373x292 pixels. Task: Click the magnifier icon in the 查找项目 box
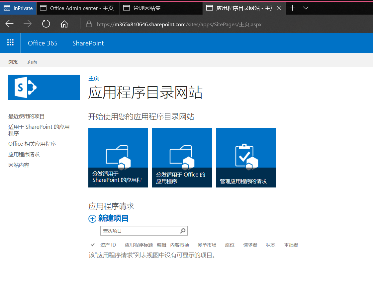point(183,231)
